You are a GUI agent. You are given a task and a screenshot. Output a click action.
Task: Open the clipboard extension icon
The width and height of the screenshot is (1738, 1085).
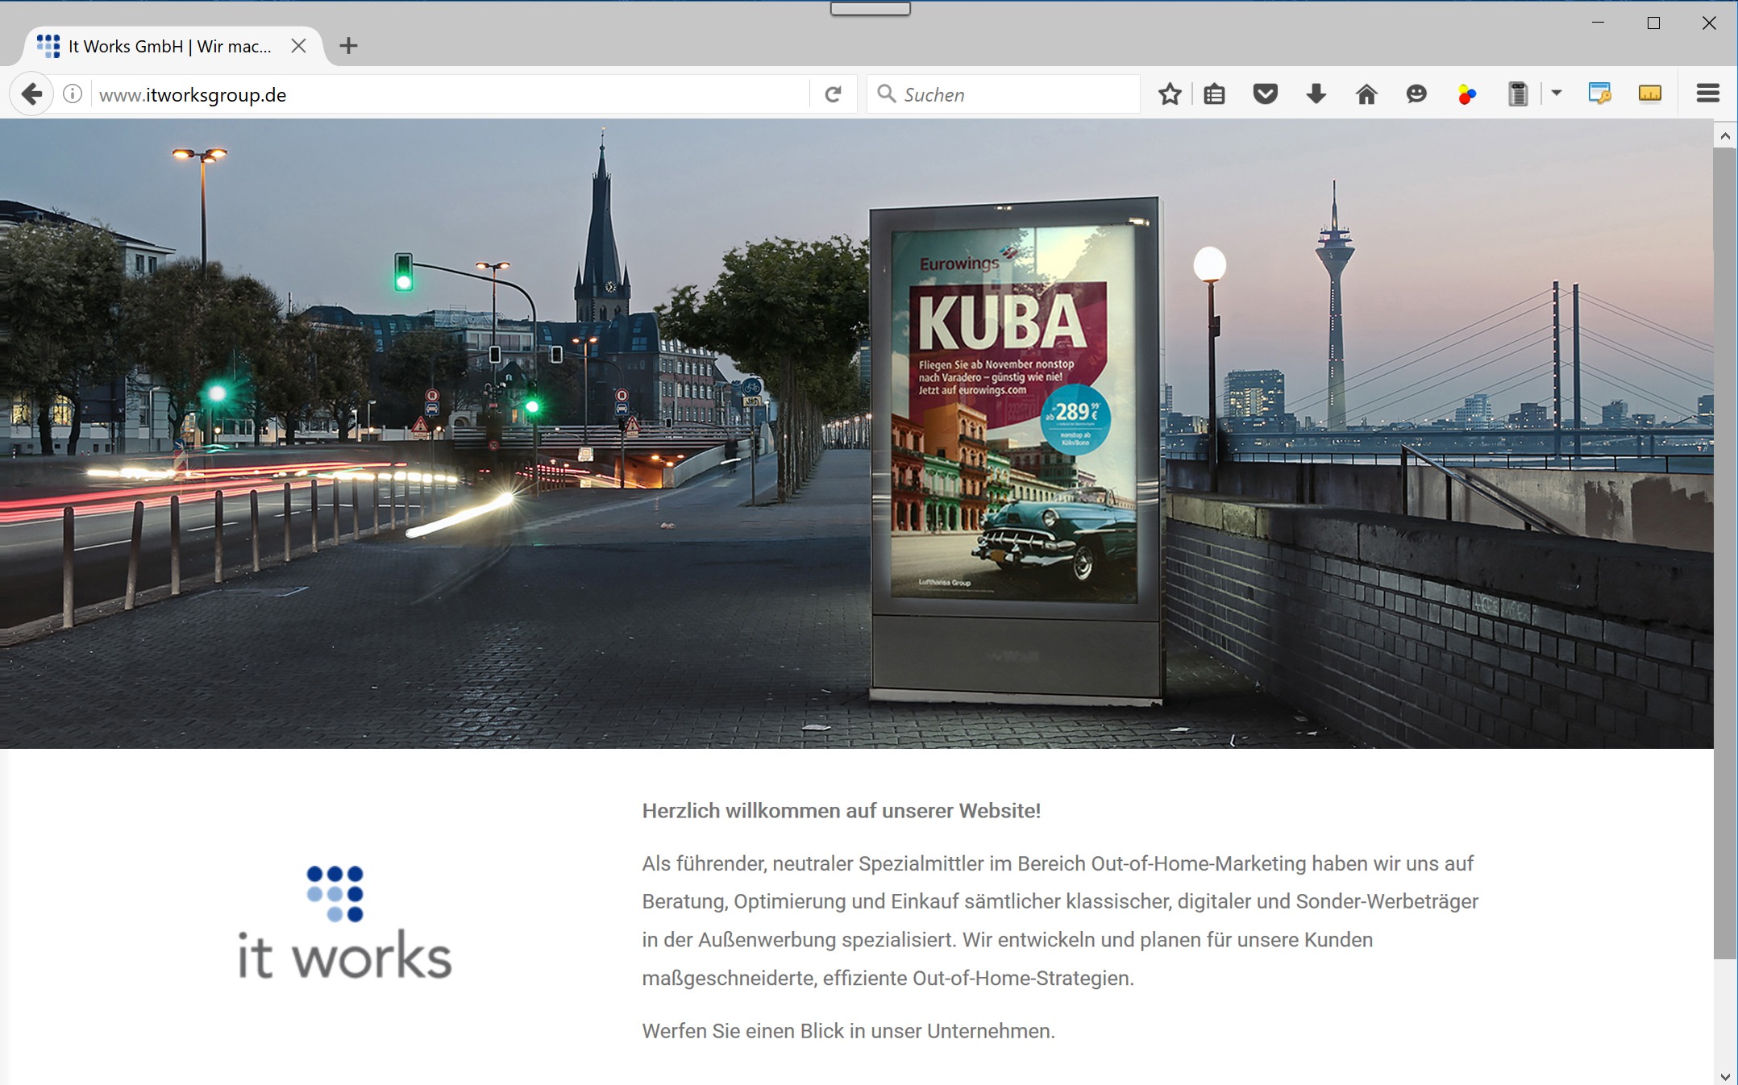(1518, 94)
